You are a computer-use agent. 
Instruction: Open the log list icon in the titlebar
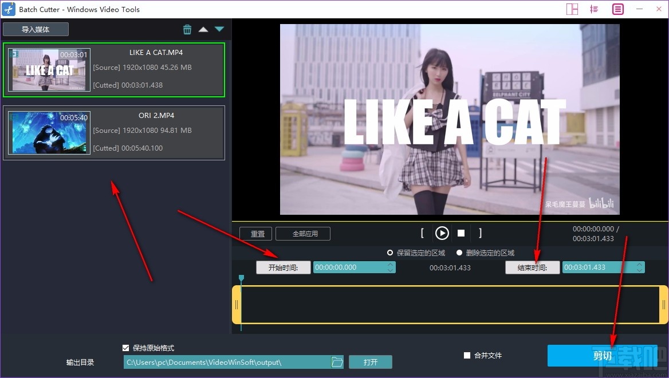click(617, 9)
